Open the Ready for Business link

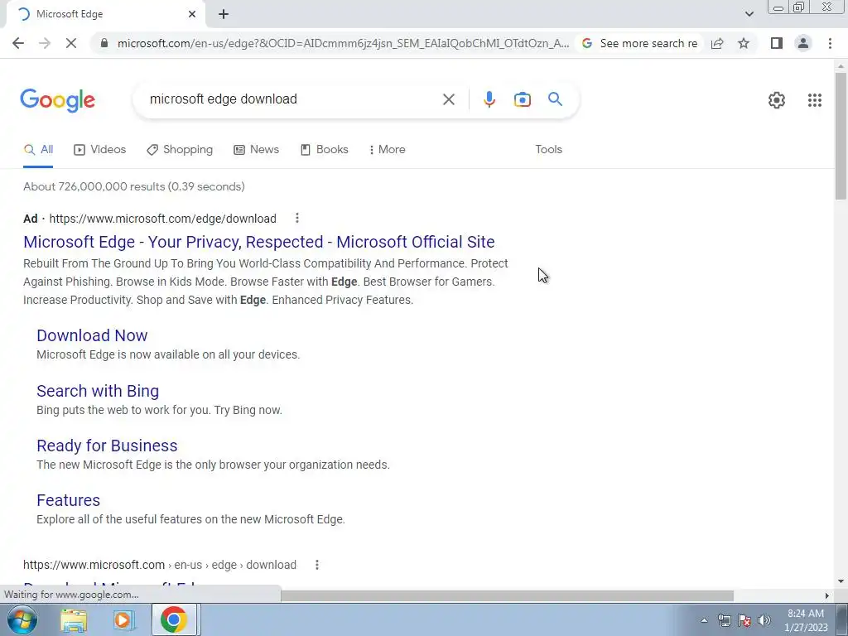coord(107,446)
